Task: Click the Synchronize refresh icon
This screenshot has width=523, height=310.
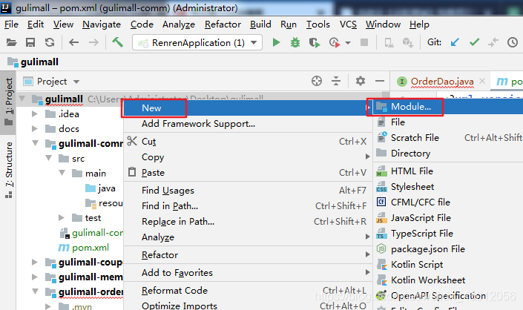Action: (50, 43)
